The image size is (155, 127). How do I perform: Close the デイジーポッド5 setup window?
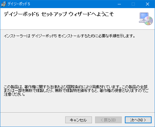click(148, 4)
